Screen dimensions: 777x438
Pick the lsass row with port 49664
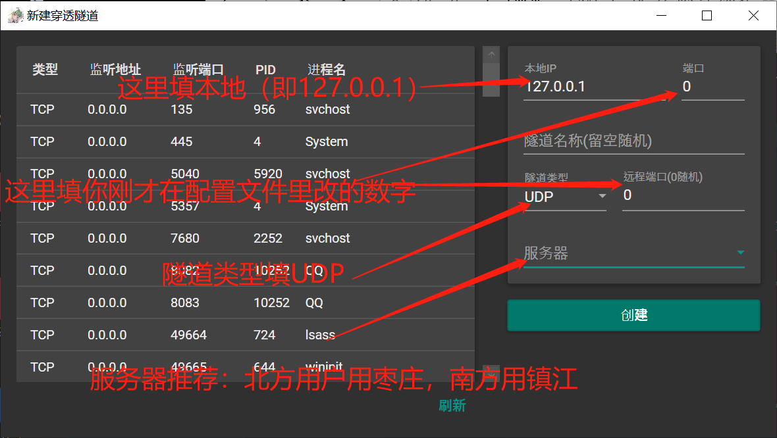(245, 335)
